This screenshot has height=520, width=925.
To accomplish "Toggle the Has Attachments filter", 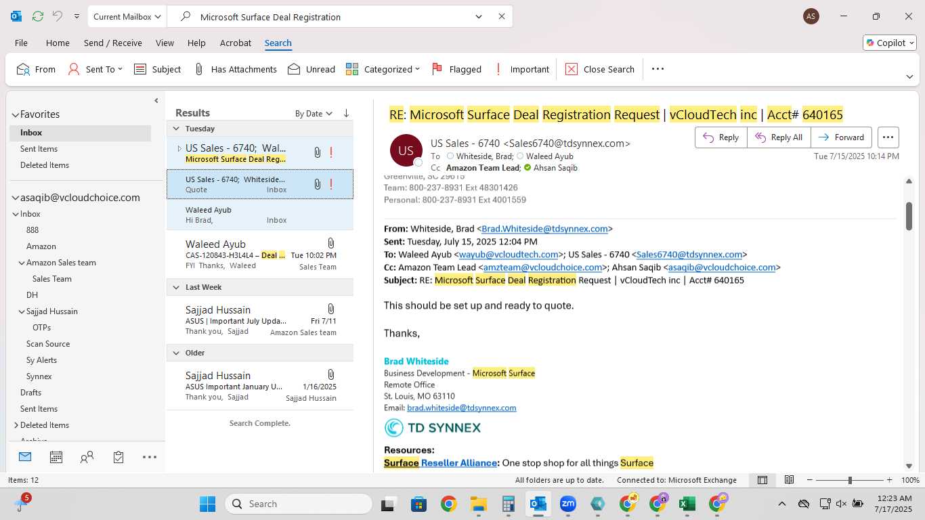I will (x=235, y=69).
